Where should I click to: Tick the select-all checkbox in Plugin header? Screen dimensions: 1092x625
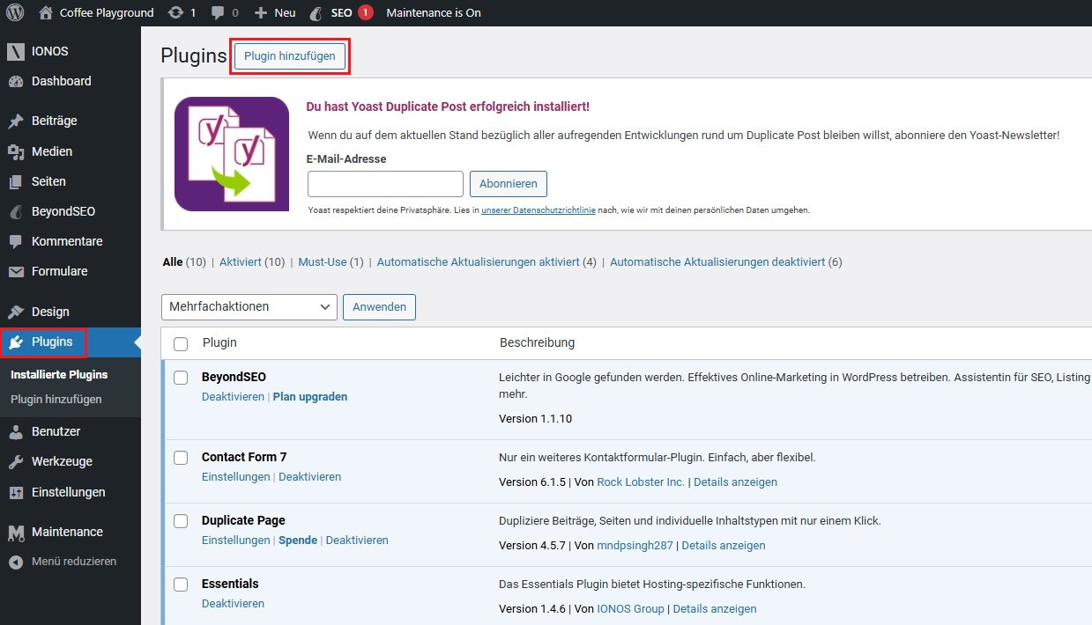coord(181,343)
